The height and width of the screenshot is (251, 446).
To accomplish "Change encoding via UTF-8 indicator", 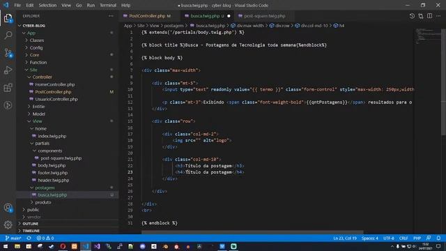I will 389,238.
